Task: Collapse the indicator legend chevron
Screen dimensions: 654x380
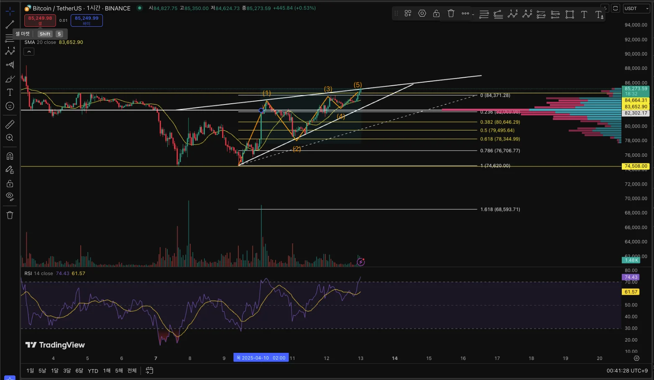Action: 29,52
